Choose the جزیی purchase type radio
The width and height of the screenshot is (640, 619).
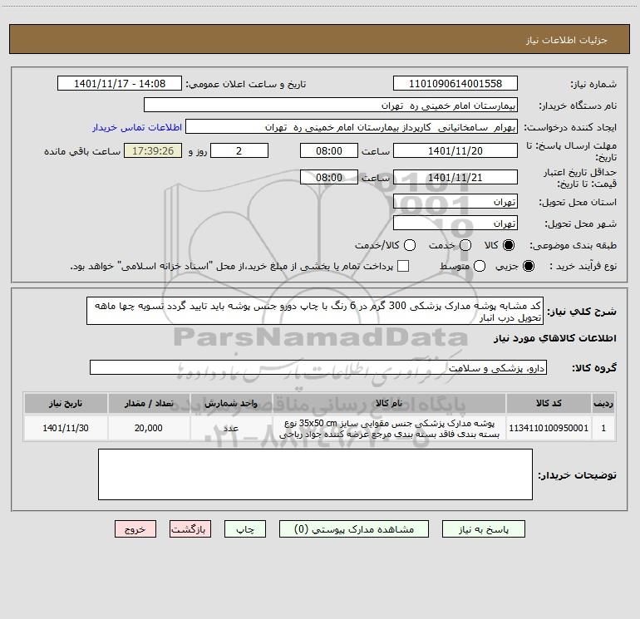528,266
